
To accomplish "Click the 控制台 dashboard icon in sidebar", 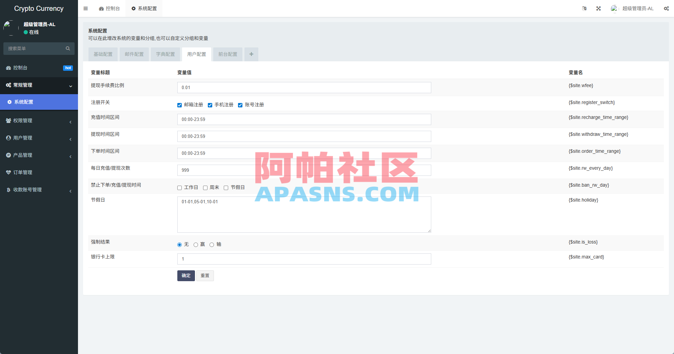I will coord(8,68).
